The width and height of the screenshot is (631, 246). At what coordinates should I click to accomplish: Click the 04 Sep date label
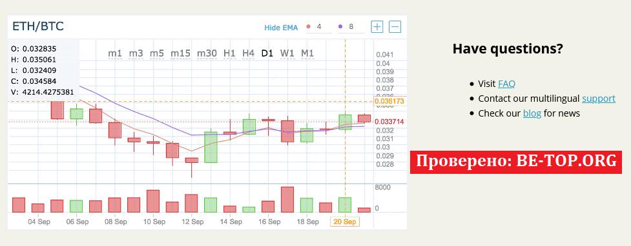click(39, 222)
